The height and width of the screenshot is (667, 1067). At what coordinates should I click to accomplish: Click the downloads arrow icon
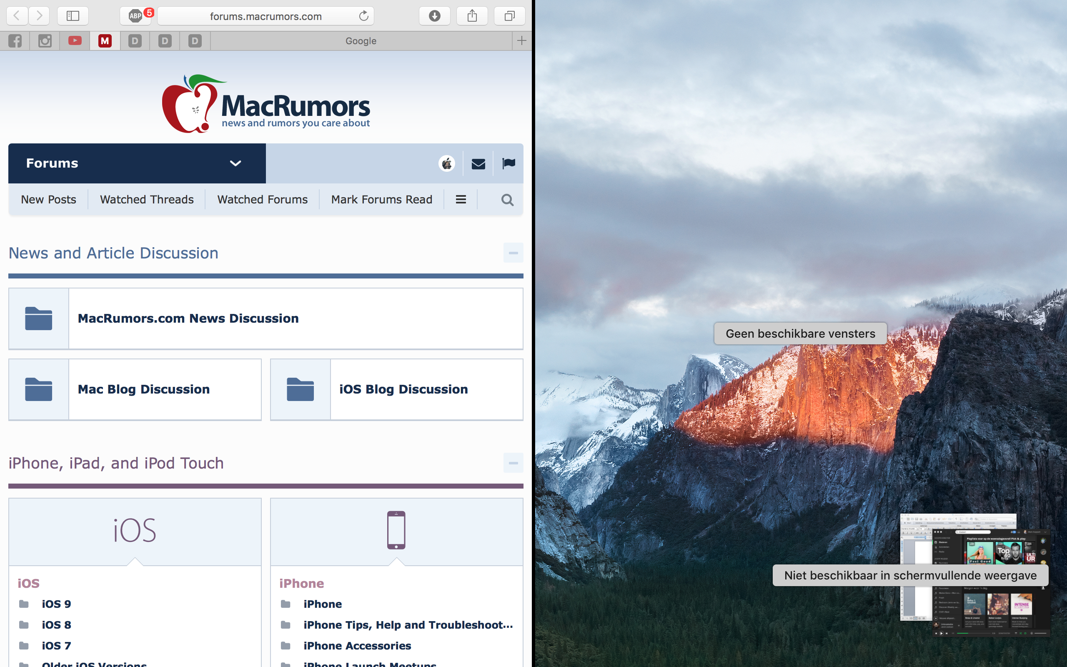[x=434, y=16]
